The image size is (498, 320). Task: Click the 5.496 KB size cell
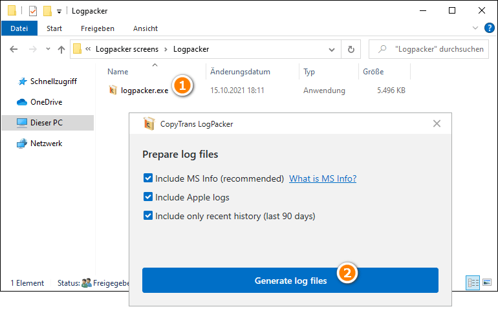click(x=391, y=91)
